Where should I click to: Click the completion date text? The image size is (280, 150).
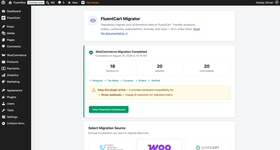121,56
